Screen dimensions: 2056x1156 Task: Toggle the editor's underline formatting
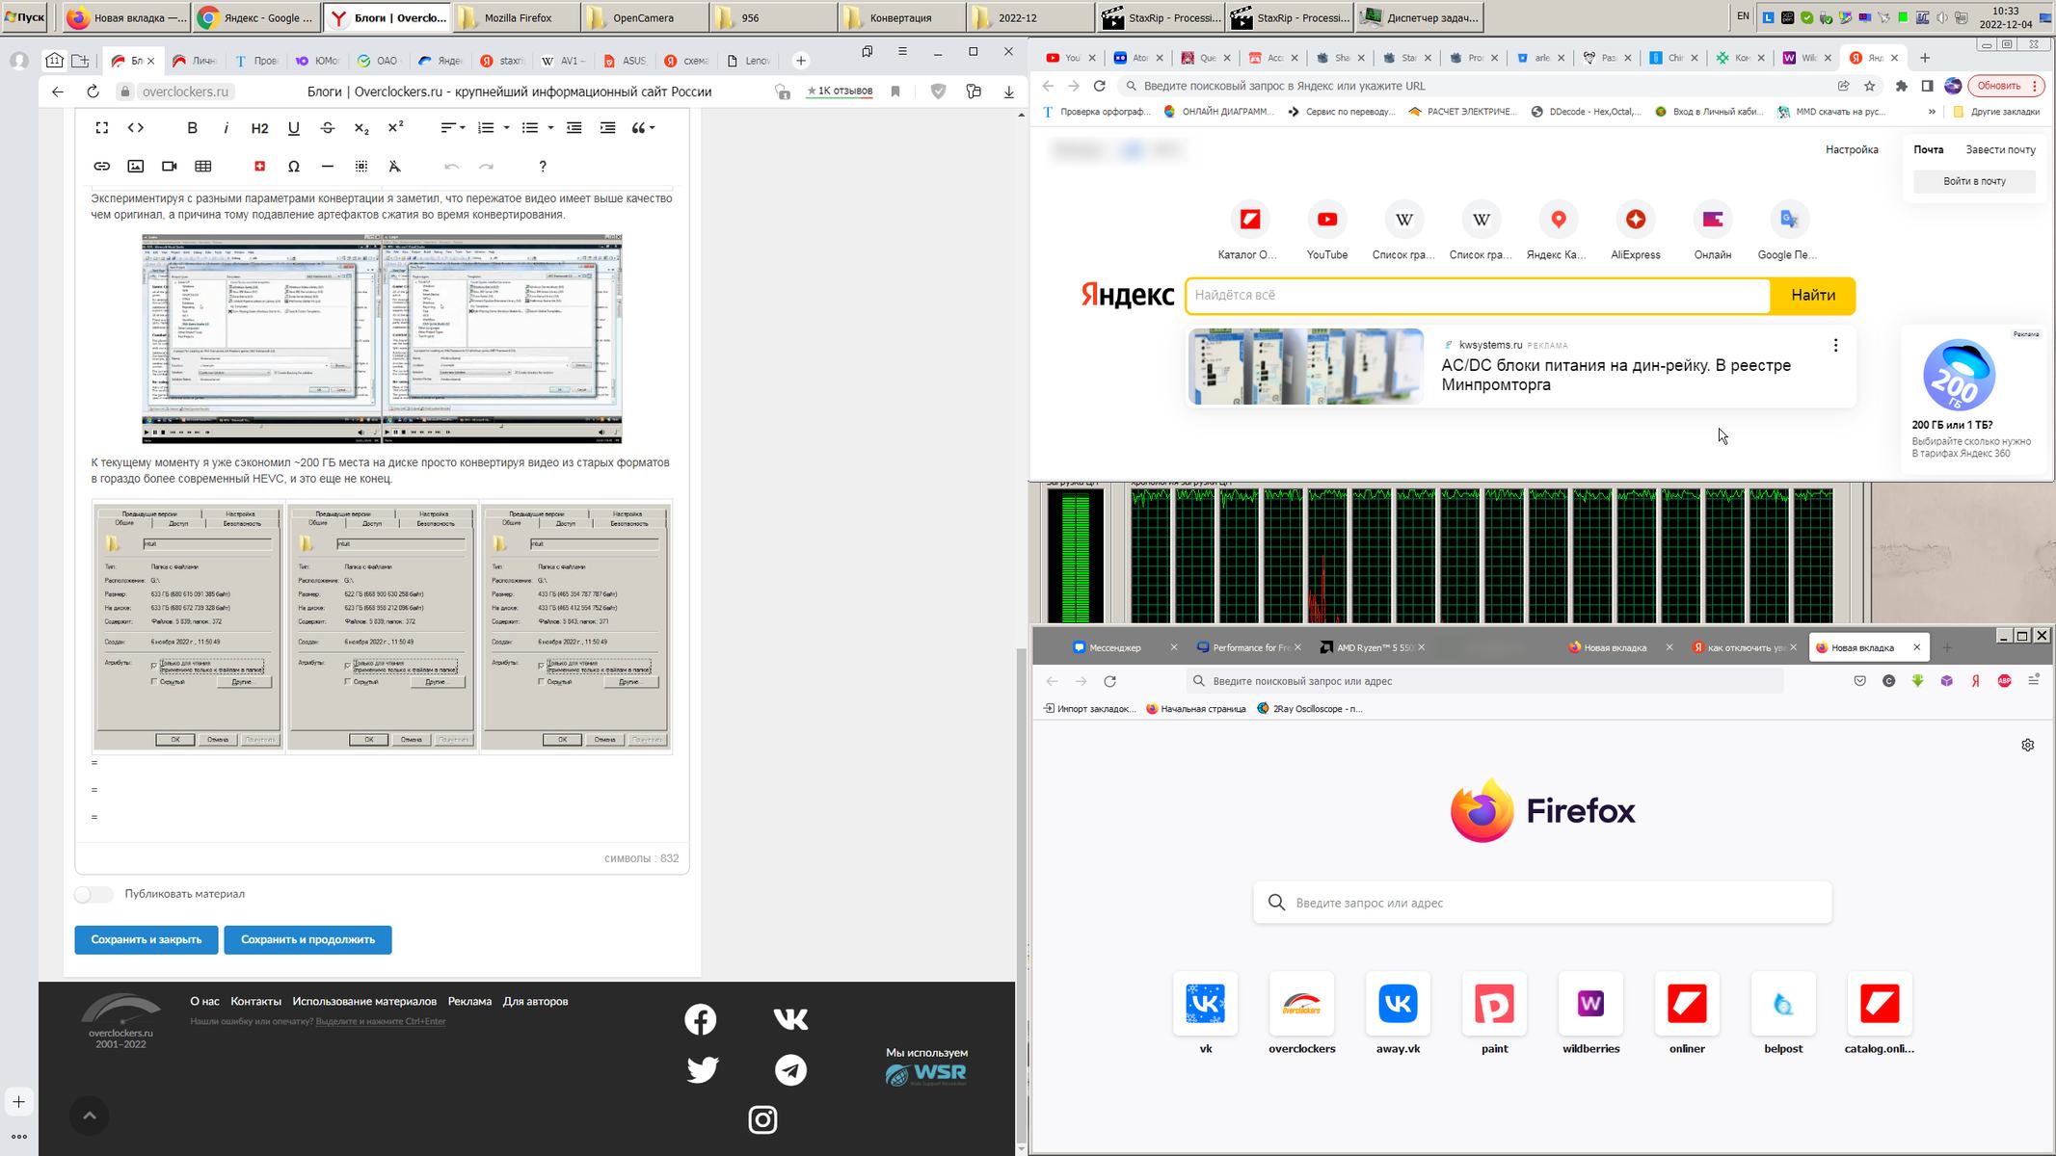click(294, 128)
